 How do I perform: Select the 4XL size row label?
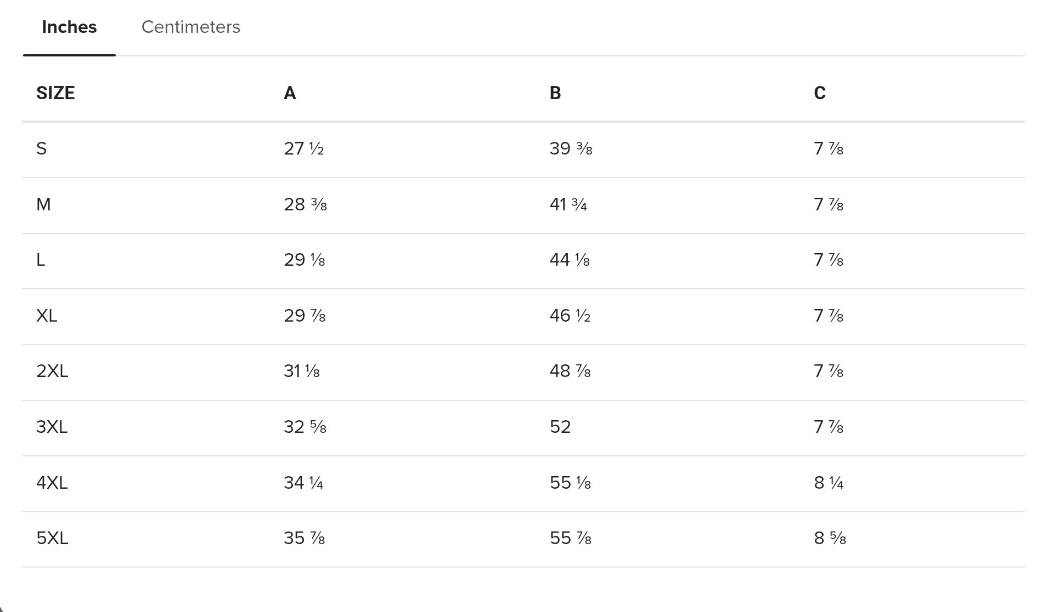(x=52, y=483)
